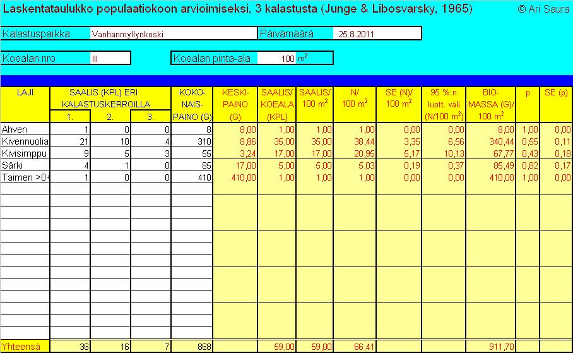The width and height of the screenshot is (573, 353).
Task: Select Kivisimppu N/100 m² value 20,95
Action: (x=355, y=153)
